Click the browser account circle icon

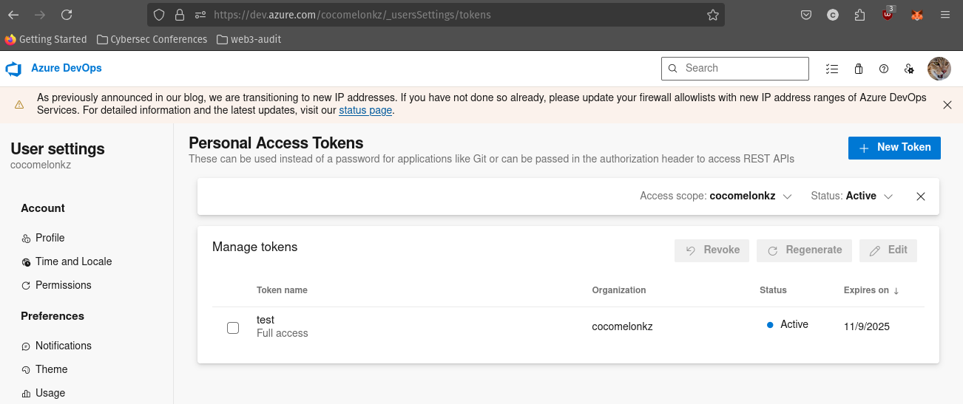tap(833, 15)
